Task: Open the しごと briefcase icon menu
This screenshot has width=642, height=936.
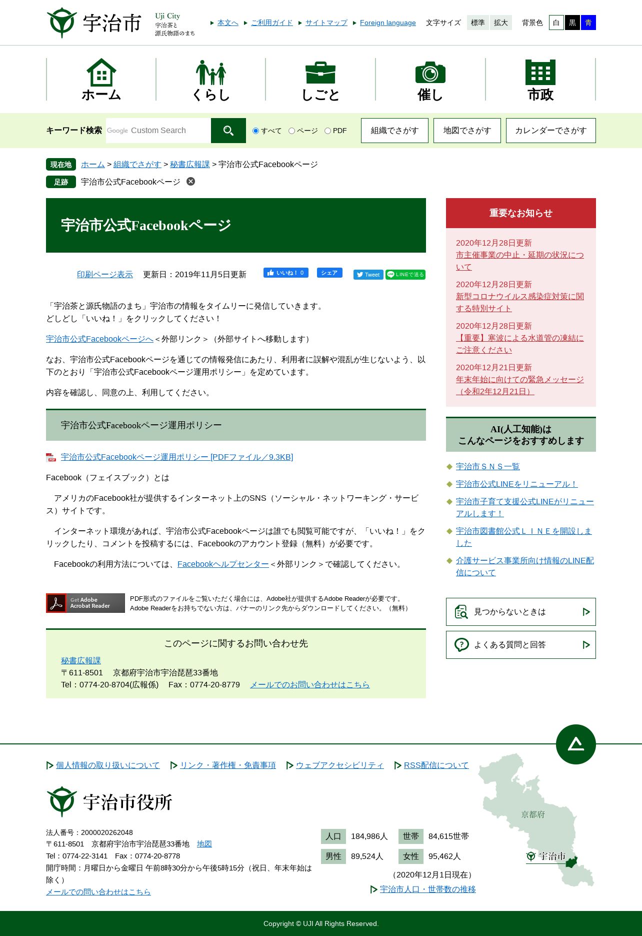Action: click(320, 80)
